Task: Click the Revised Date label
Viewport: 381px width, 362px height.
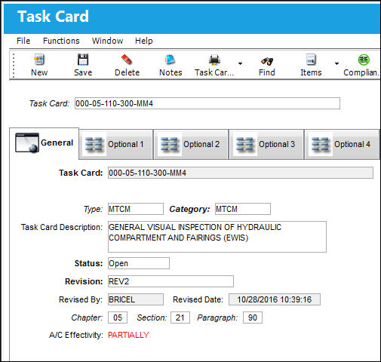Action: (198, 299)
